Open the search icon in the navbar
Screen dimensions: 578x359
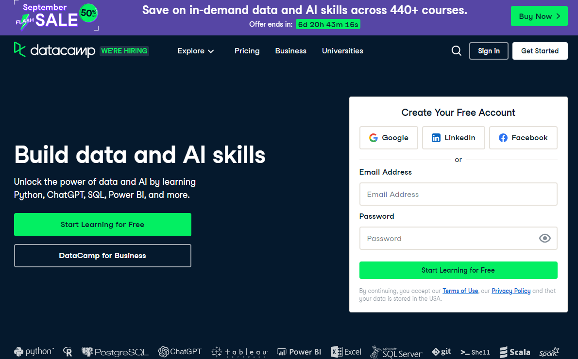point(456,50)
